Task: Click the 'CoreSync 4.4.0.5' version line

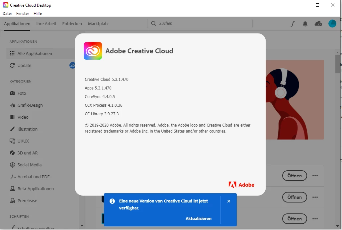Action: pos(100,97)
